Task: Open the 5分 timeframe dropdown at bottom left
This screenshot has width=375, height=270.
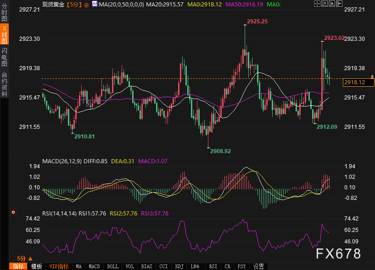Action: point(25,259)
